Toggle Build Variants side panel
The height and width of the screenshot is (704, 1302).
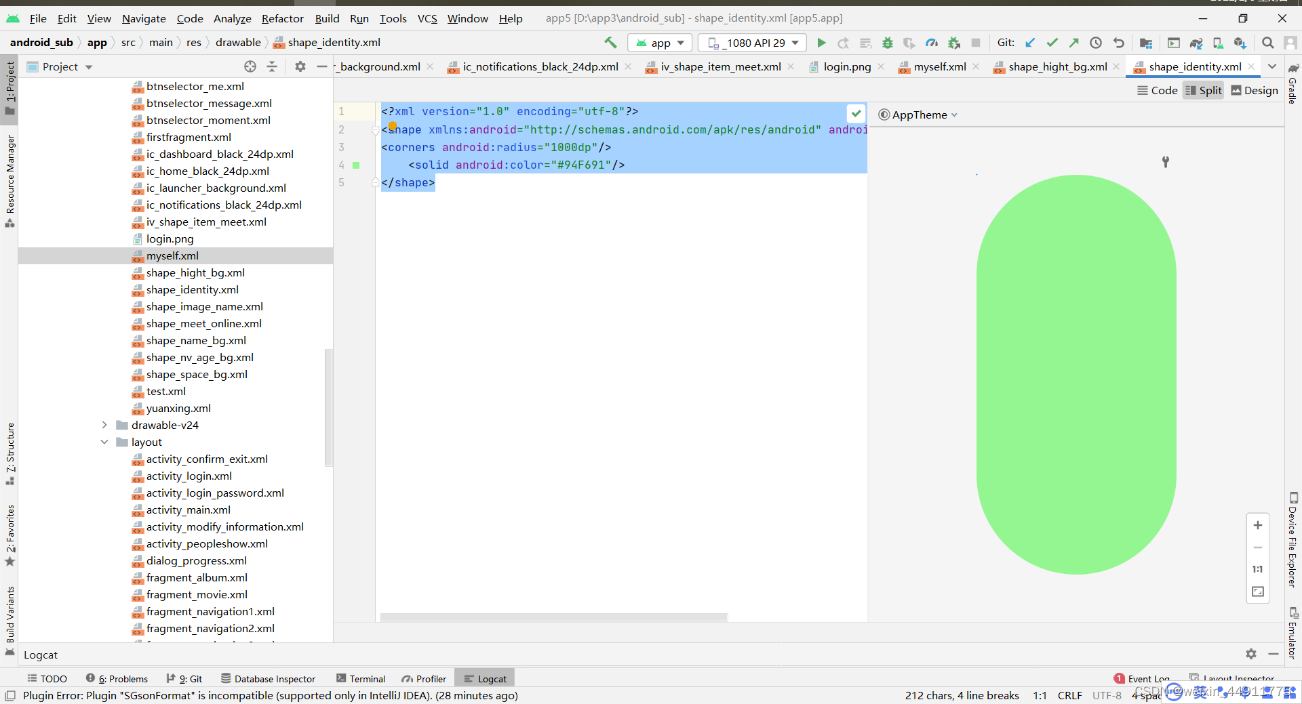(x=9, y=620)
